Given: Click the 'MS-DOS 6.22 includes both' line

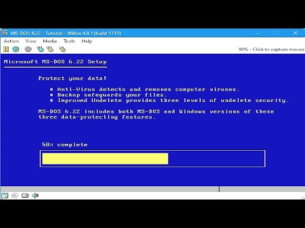Looking at the screenshot, I should coord(156,111).
